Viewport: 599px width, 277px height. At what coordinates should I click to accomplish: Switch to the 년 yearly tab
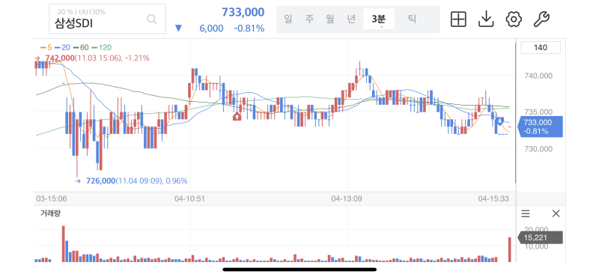click(351, 19)
